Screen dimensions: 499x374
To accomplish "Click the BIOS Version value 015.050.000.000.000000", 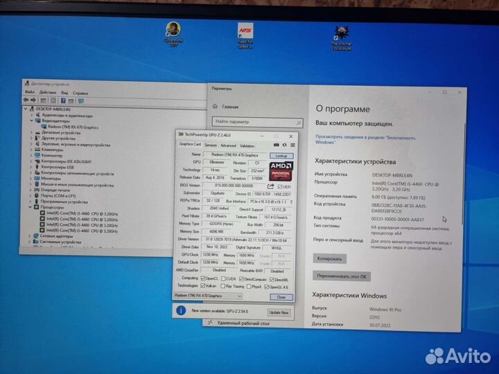I will (234, 186).
